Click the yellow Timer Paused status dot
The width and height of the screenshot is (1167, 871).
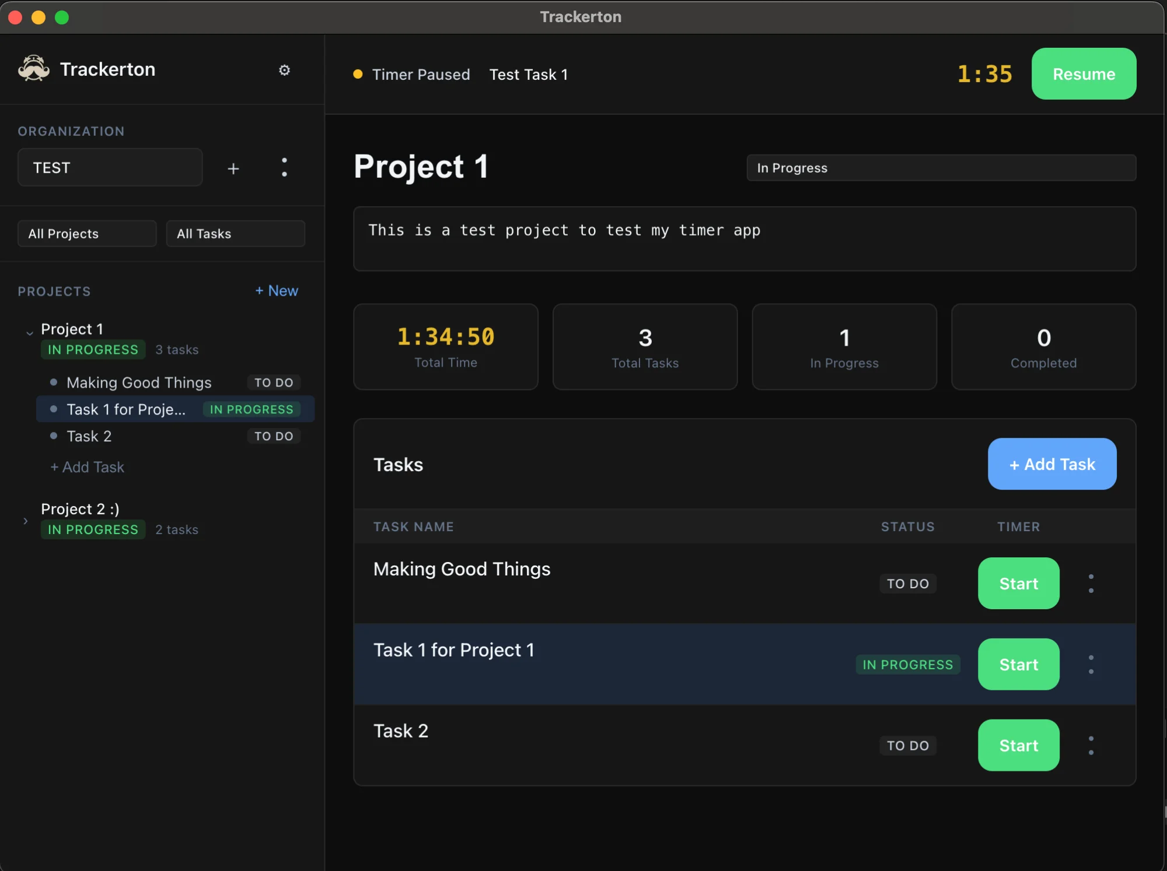[358, 75]
